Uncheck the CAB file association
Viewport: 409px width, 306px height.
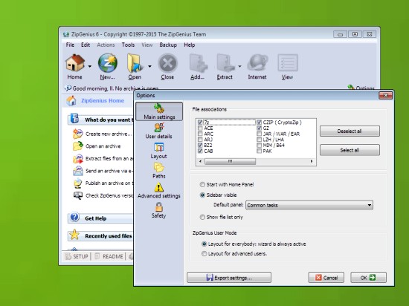click(x=200, y=151)
